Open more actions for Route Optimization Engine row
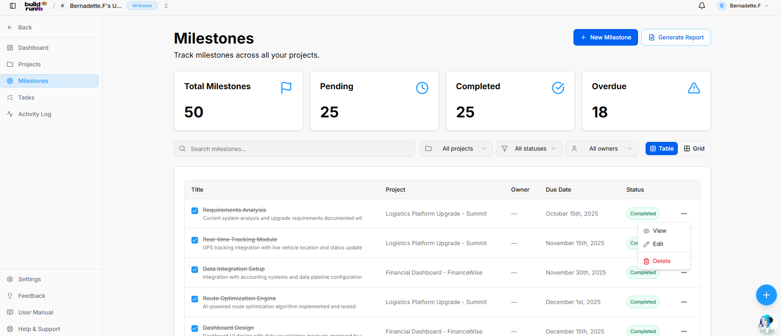 (684, 302)
